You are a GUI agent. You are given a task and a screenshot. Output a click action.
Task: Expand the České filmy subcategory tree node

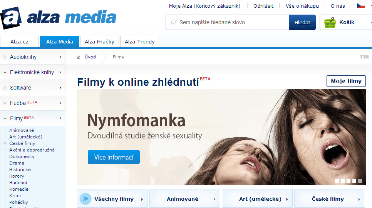coord(5,143)
